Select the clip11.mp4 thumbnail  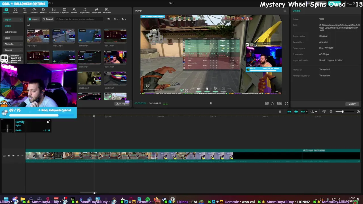click(x=38, y=36)
